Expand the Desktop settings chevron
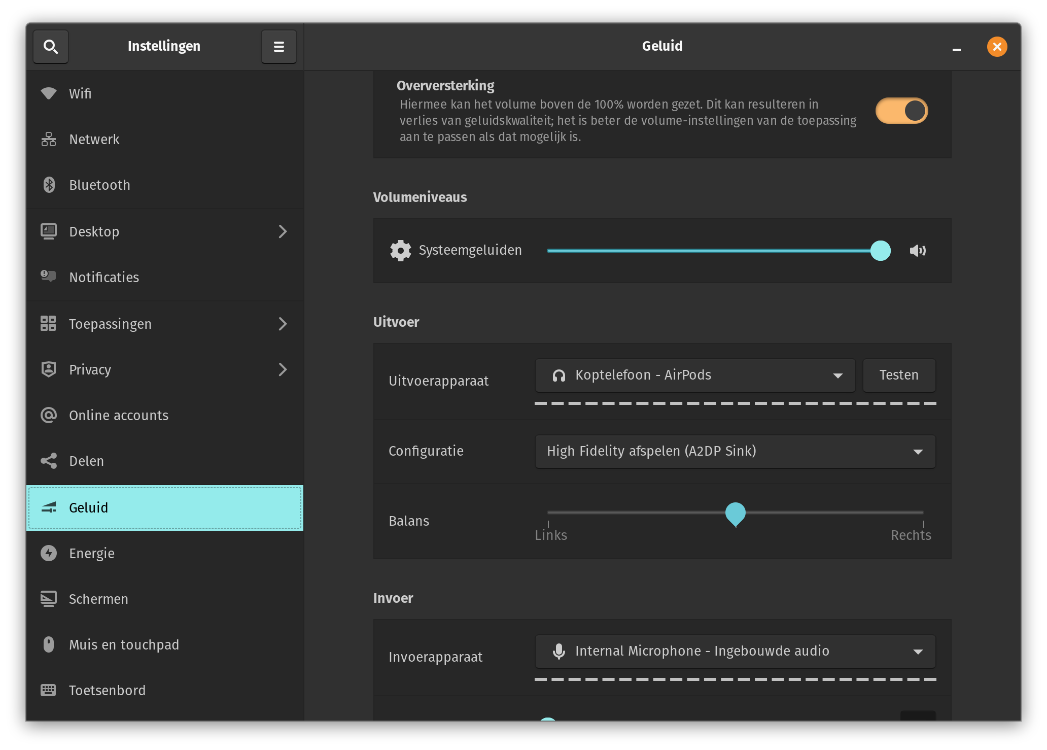 [283, 231]
